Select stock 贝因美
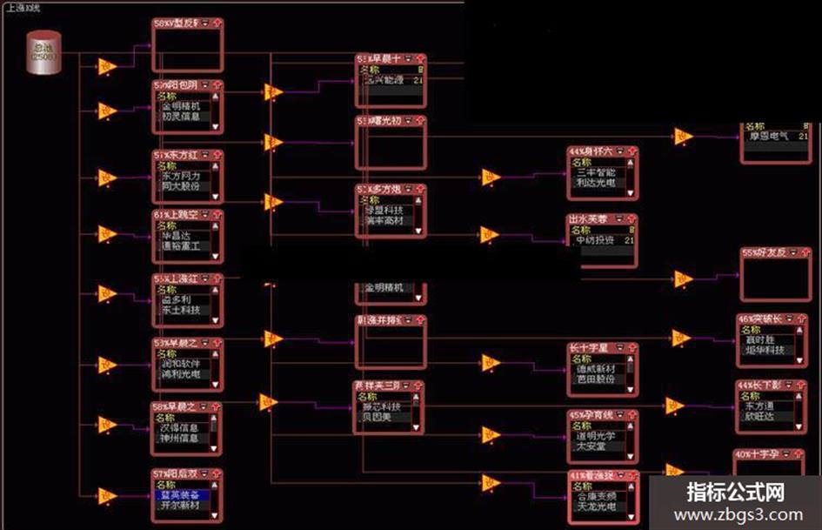The height and width of the screenshot is (530, 822). (377, 417)
